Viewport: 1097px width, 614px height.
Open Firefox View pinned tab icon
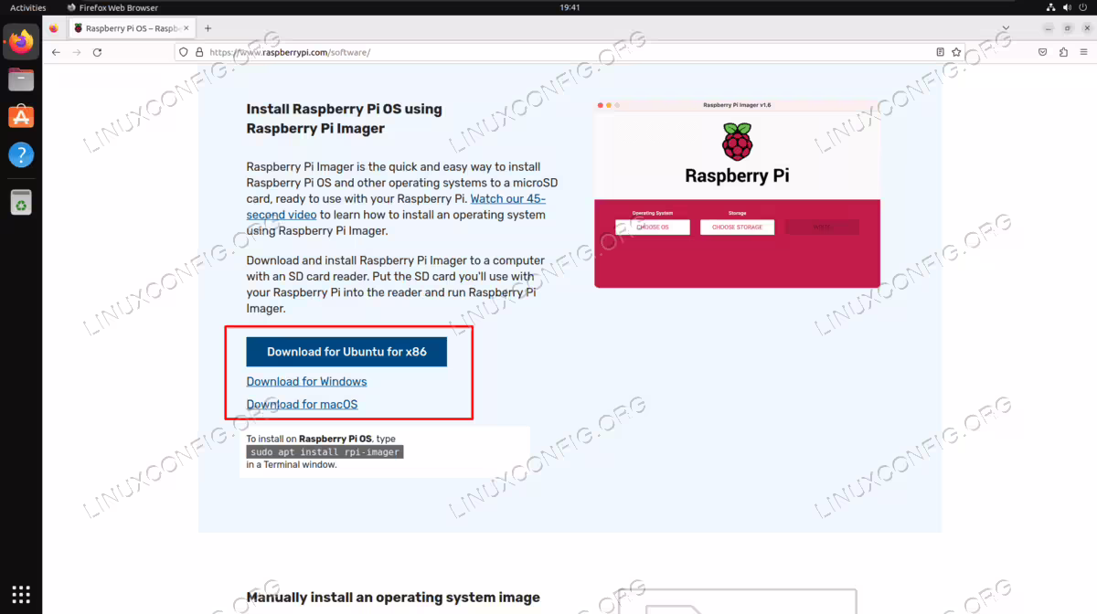click(54, 28)
